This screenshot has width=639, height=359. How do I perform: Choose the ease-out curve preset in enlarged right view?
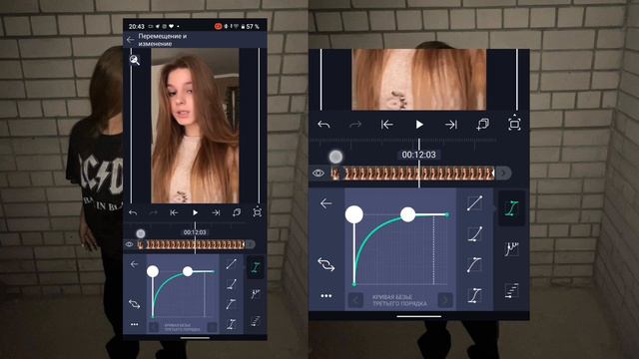pyautogui.click(x=475, y=264)
